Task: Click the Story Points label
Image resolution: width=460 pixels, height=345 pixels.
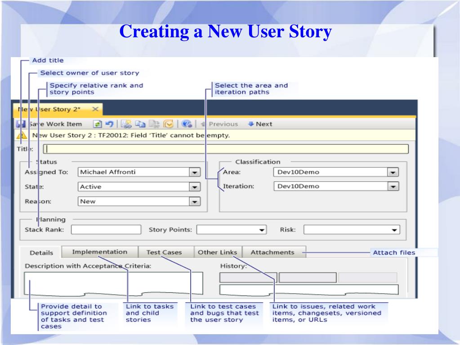Action: pyautogui.click(x=170, y=230)
